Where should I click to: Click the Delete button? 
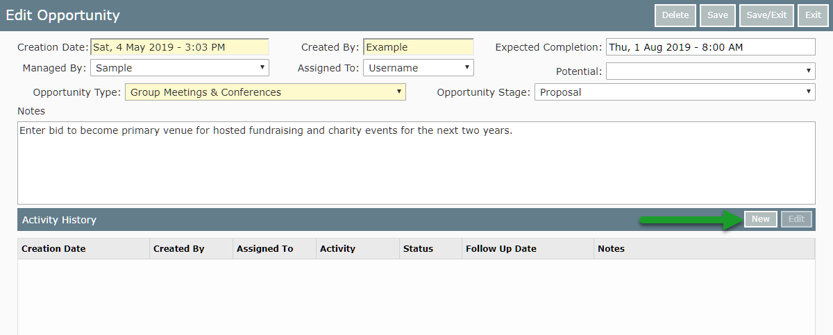point(675,15)
